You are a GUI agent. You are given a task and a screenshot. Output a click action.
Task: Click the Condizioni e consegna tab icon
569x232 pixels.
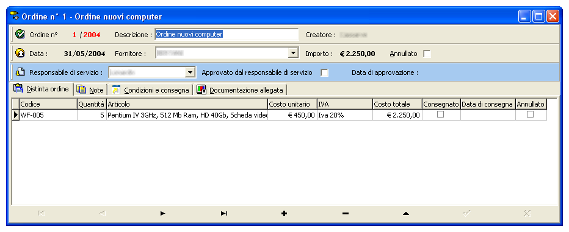pyautogui.click(x=116, y=90)
